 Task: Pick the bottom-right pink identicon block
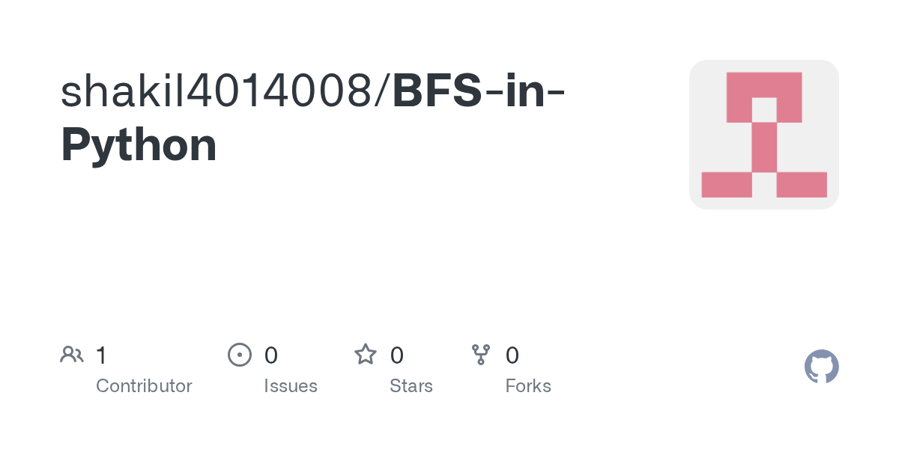click(x=802, y=185)
